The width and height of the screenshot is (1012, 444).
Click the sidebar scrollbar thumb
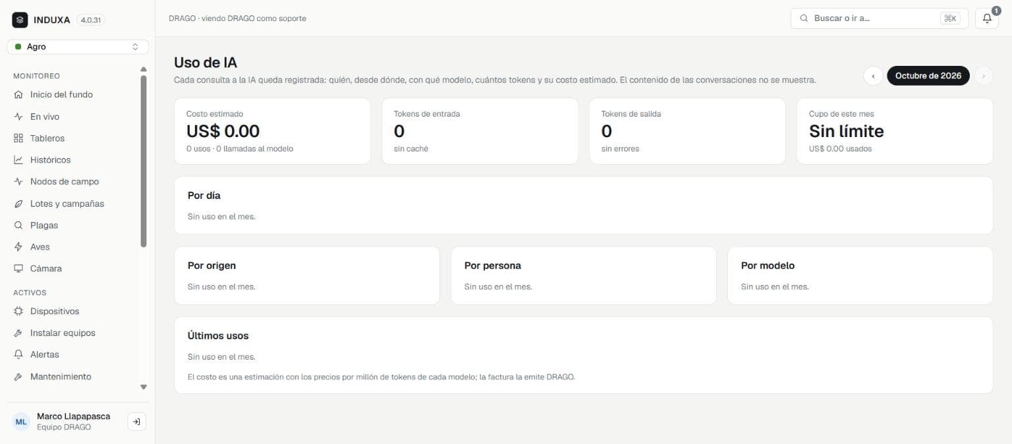coord(144,161)
